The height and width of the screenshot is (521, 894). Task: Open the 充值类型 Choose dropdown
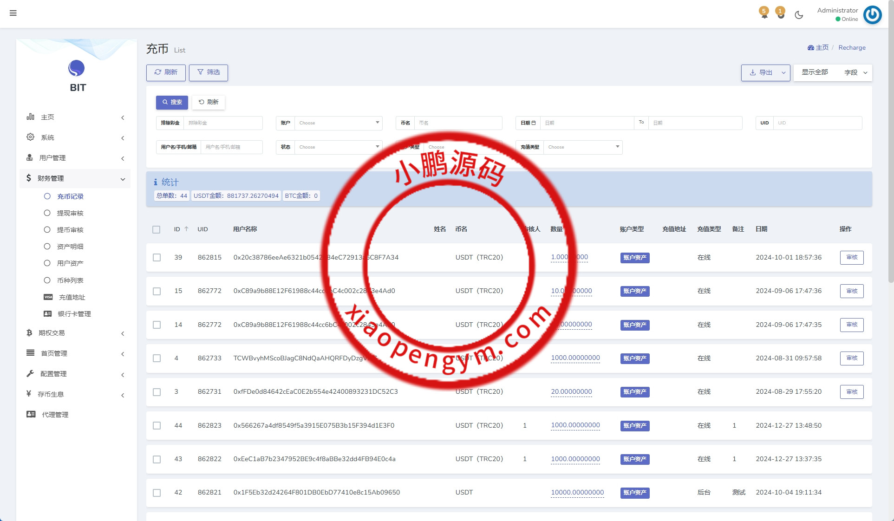pos(582,147)
